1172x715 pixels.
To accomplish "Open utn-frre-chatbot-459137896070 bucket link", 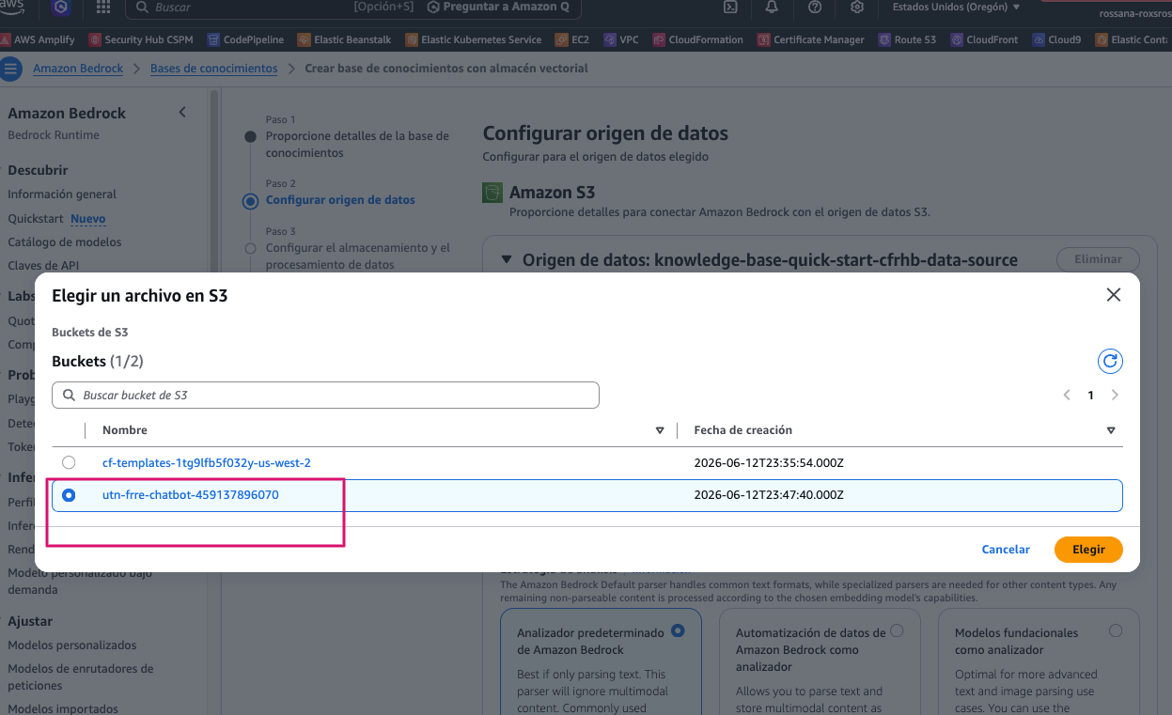I will click(191, 495).
